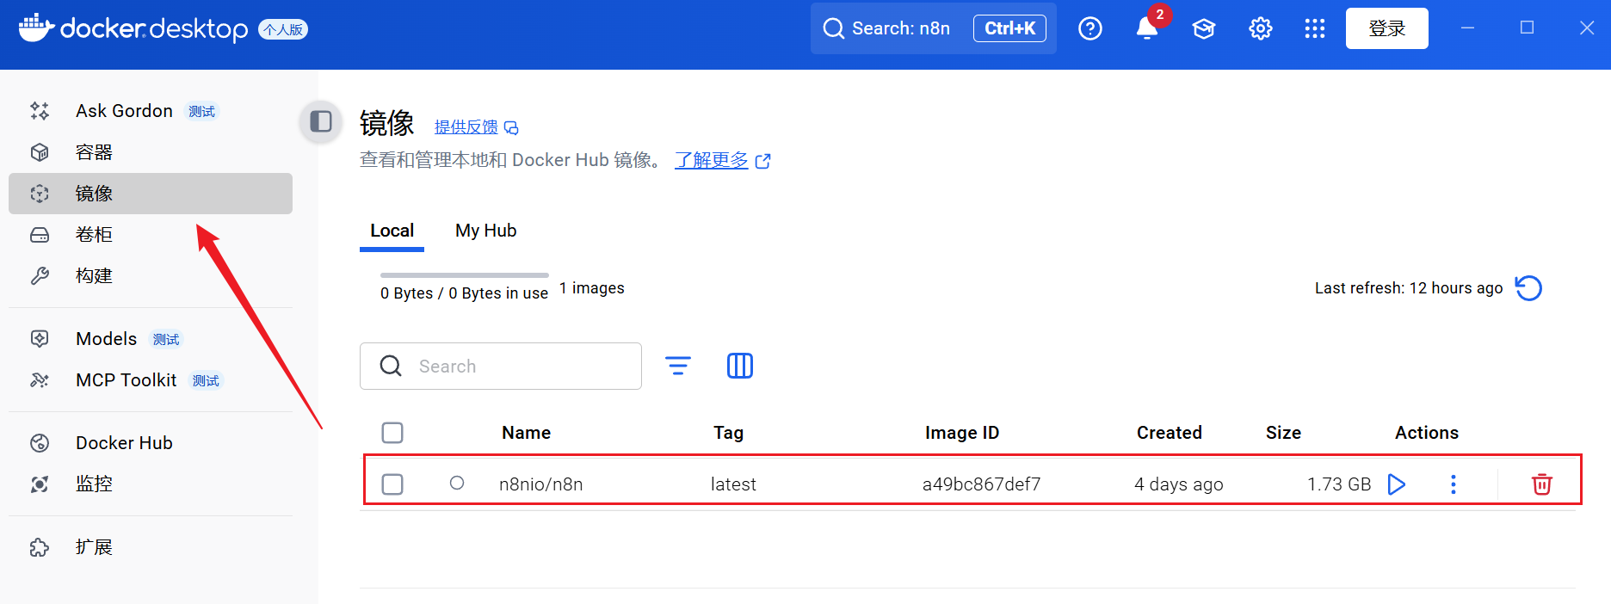1611x604 pixels.
Task: Sort by the Name column header
Action: click(x=527, y=433)
